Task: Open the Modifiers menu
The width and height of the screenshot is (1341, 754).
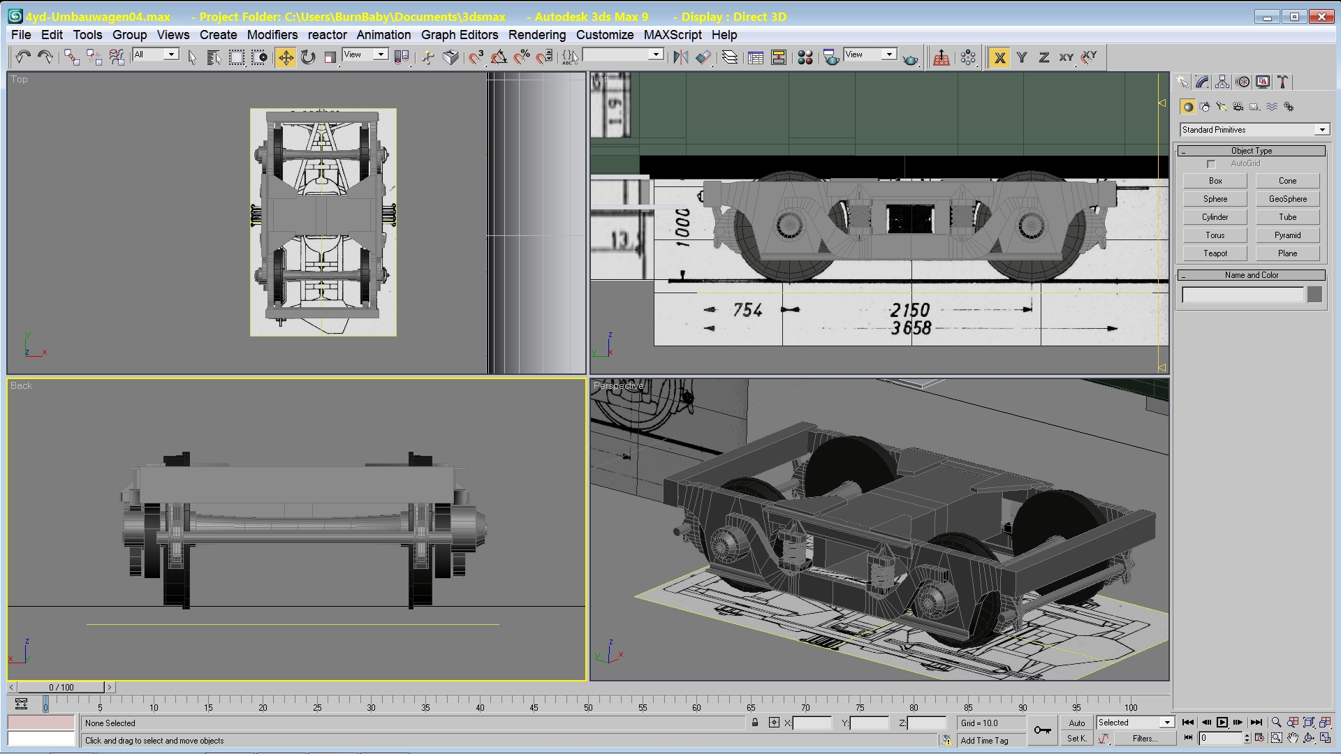Action: 272,35
